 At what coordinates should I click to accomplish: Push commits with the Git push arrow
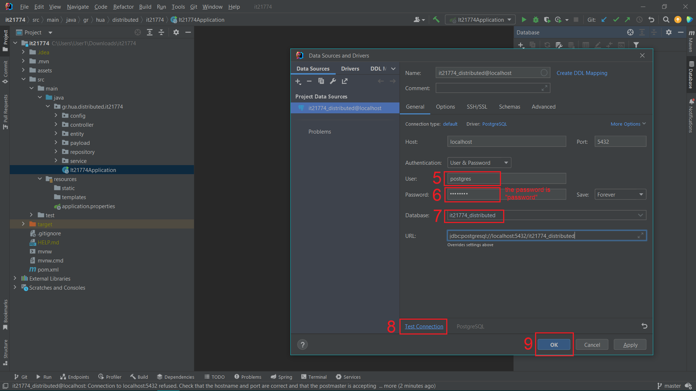[x=627, y=20]
